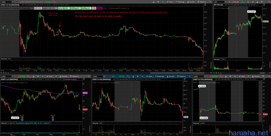
Task: Zoom in using magnifier below main chart
Action: click(3, 73)
